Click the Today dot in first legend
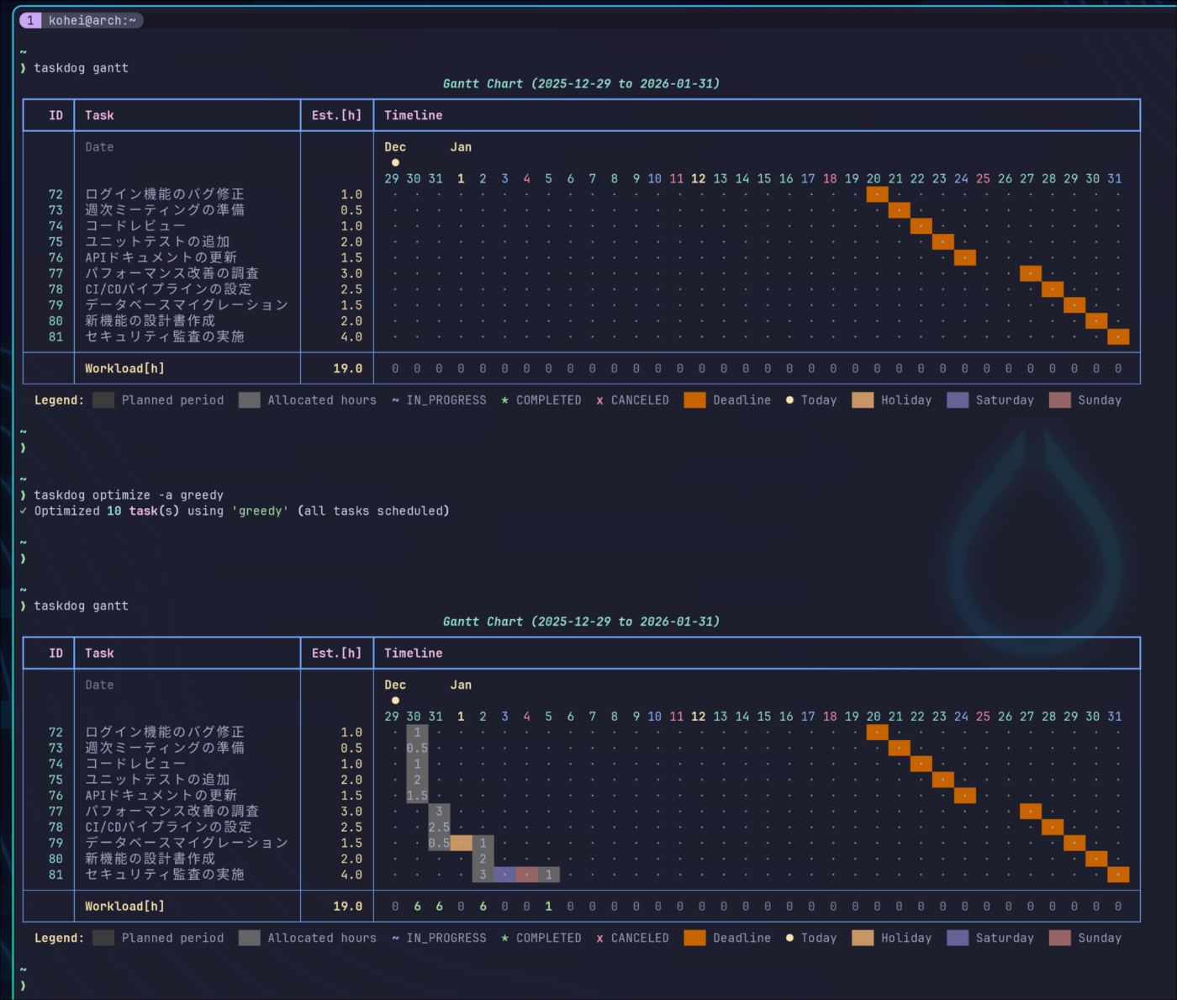This screenshot has height=1000, width=1177. tap(789, 400)
